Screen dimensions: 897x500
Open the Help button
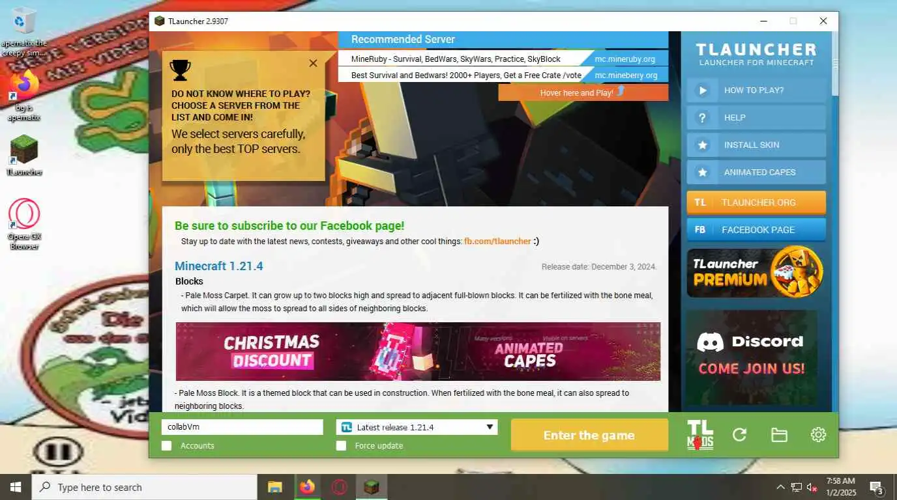756,118
